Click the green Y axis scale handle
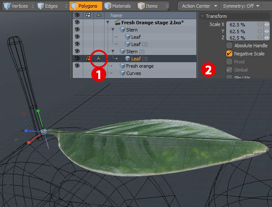Screen dimensions: 272x207 38,111
